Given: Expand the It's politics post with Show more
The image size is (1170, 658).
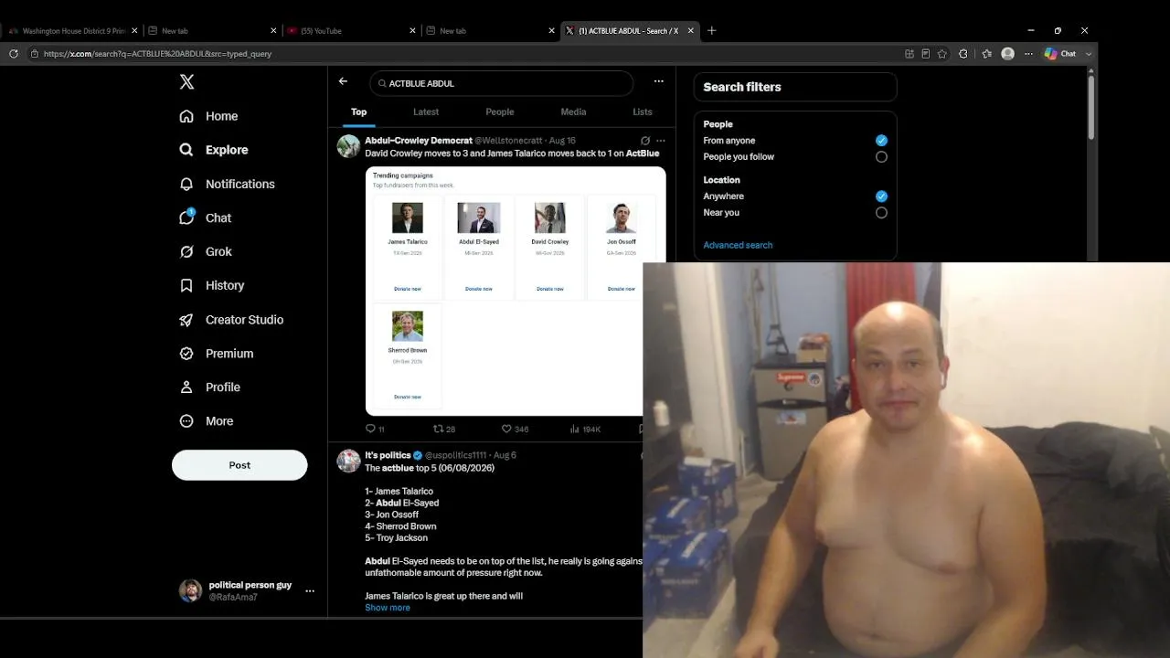Looking at the screenshot, I should coord(388,608).
